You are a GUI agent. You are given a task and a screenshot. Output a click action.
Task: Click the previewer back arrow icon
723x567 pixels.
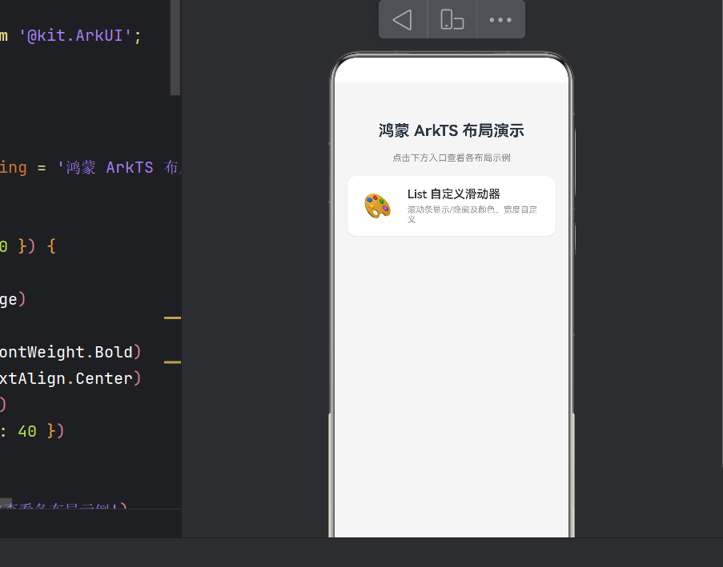click(402, 20)
